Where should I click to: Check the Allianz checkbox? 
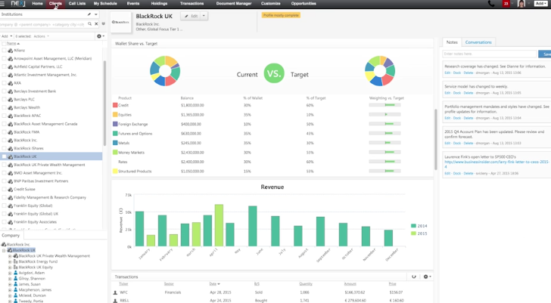[x=4, y=51]
